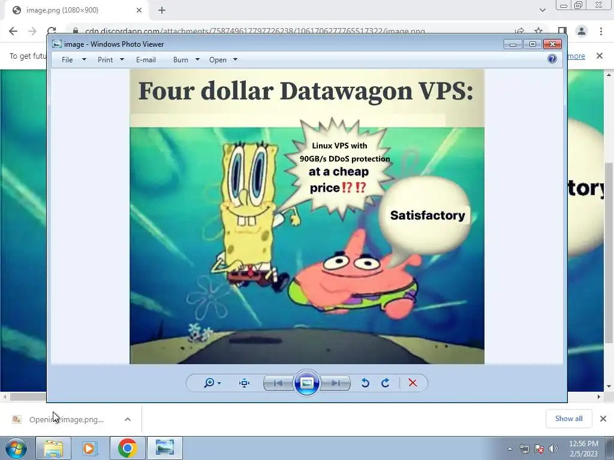614x460 pixels.
Task: Minimize the Windows Photo Viewer window
Action: coord(513,44)
